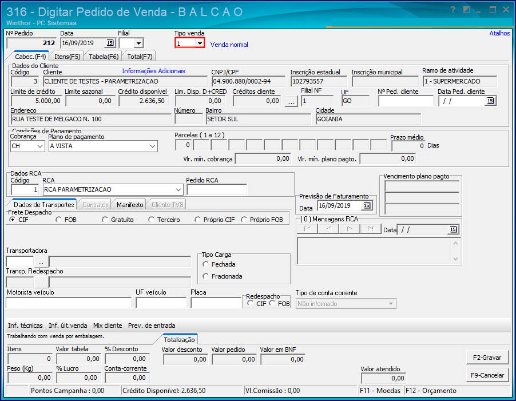Open the Tabela(F6) tab
The height and width of the screenshot is (401, 516).
tap(104, 57)
